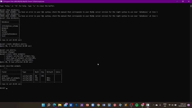Click 'school' in the database list
Image resolution: width=192 pixels, height=108 pixels.
(4, 32)
